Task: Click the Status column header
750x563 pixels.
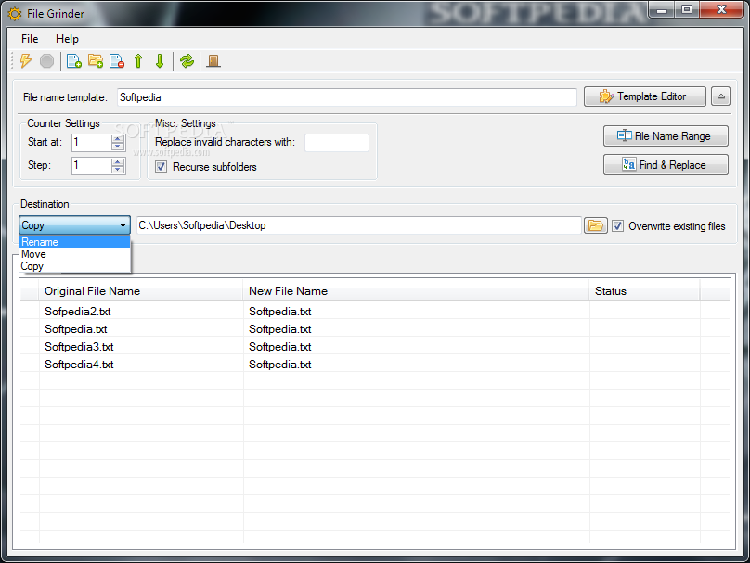Action: 645,291
